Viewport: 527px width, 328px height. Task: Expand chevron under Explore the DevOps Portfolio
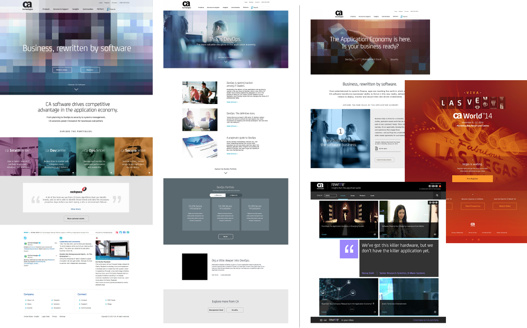[225, 173]
